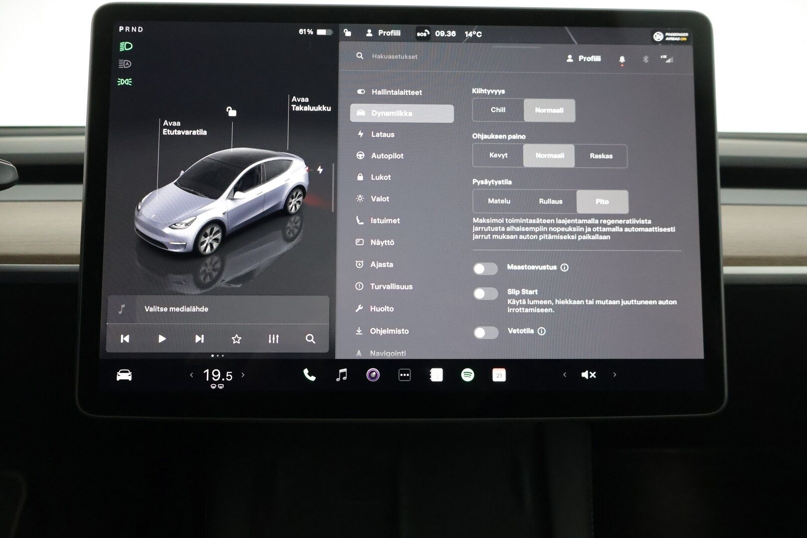
Task: Enable the Maastoavustus toggle
Action: [x=485, y=269]
